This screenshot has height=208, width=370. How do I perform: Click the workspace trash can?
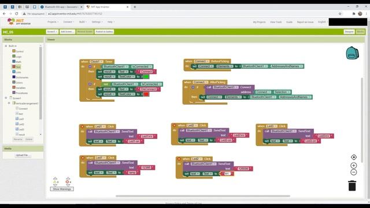pos(352,185)
